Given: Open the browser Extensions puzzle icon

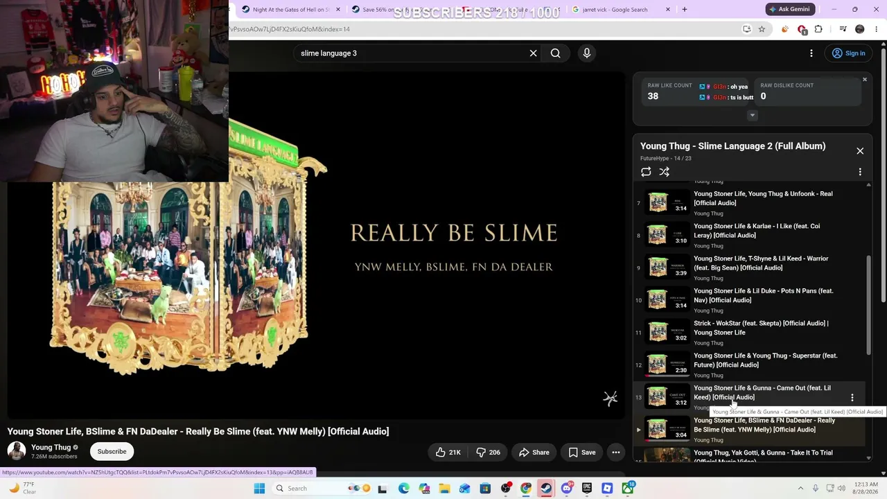Looking at the screenshot, I should [x=818, y=29].
